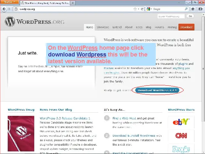
Task: Open a new tab with the plus button
Action: coord(73,3)
